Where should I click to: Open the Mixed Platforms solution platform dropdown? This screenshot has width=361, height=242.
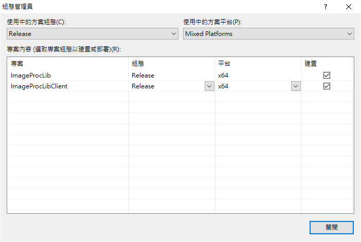(x=268, y=34)
